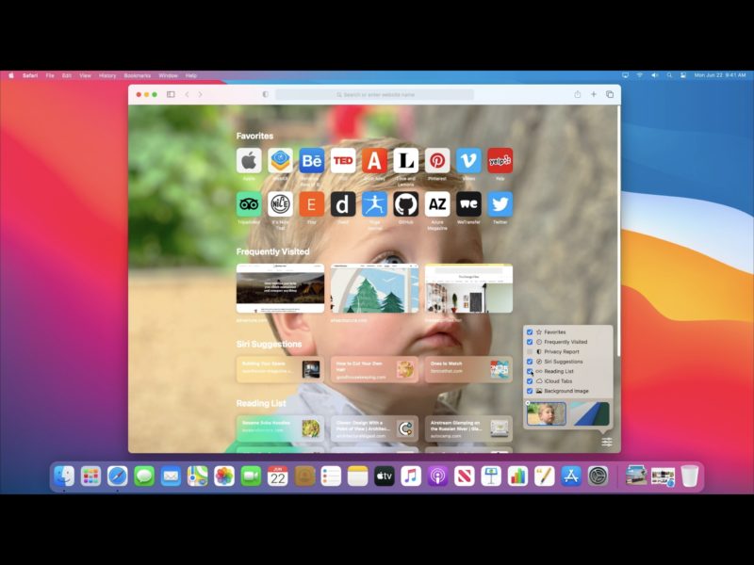Open the TripAdvisor owl favorite icon
Image resolution: width=754 pixels, height=565 pixels.
(x=249, y=204)
